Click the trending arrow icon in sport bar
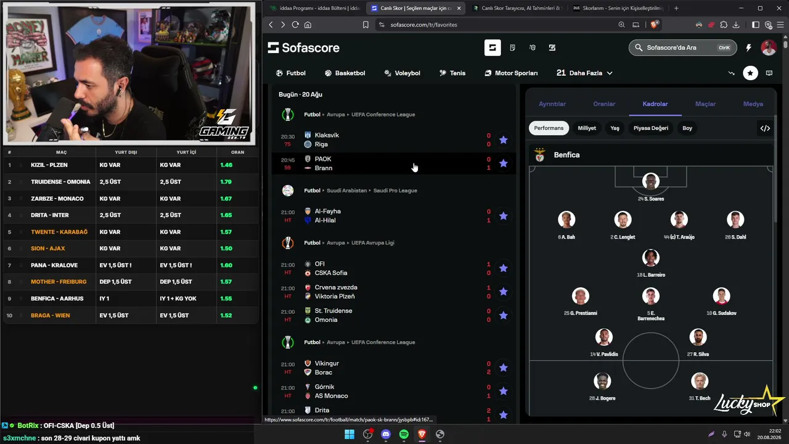Screen dimensions: 789x444 (x=732, y=73)
